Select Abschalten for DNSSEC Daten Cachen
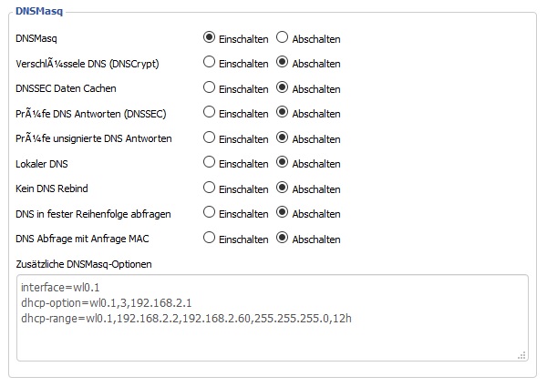The height and width of the screenshot is (387, 547). (282, 88)
